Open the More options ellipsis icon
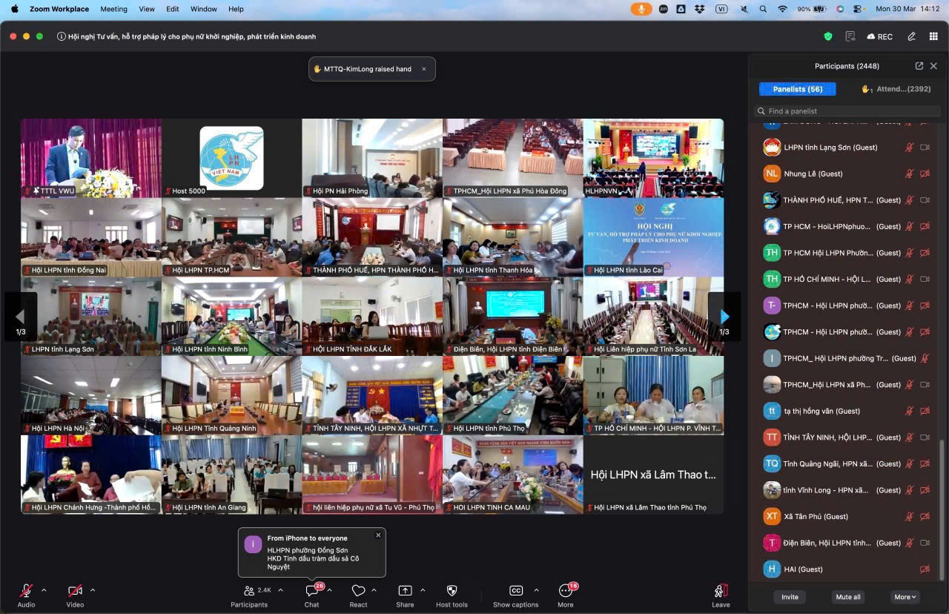This screenshot has width=949, height=614. point(566,591)
